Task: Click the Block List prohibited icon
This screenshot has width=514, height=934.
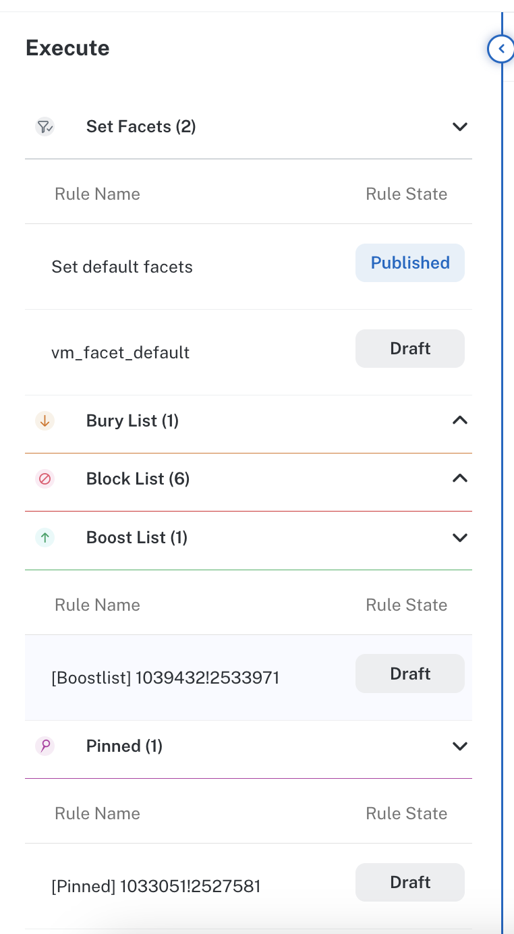Action: [x=45, y=478]
